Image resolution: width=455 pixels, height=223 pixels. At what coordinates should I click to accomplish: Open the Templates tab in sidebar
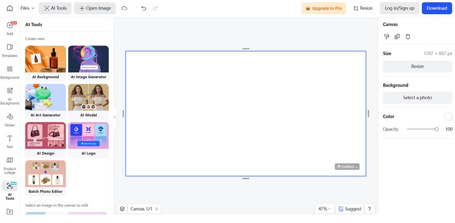(x=10, y=51)
